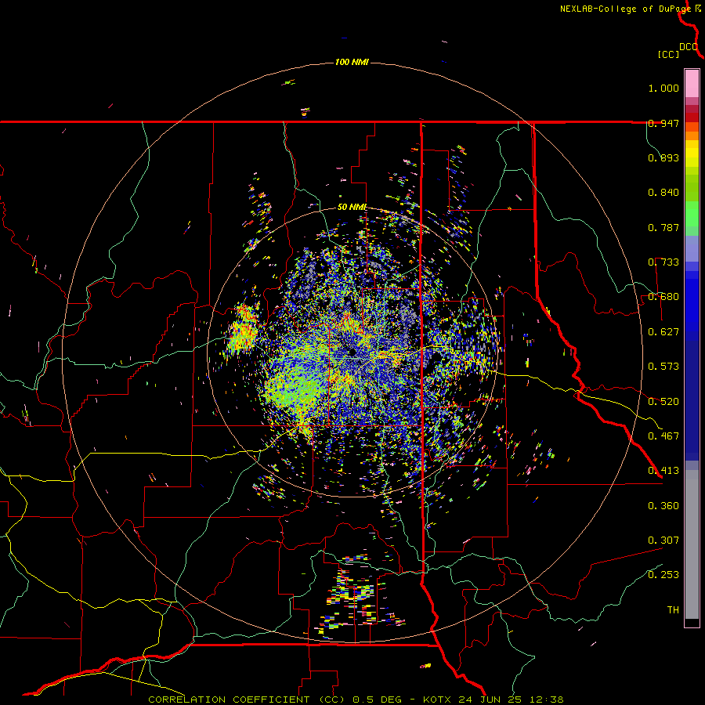This screenshot has height=705, width=705.
Task: Click the NEXLAB-College of DuPage label
Action: click(625, 9)
